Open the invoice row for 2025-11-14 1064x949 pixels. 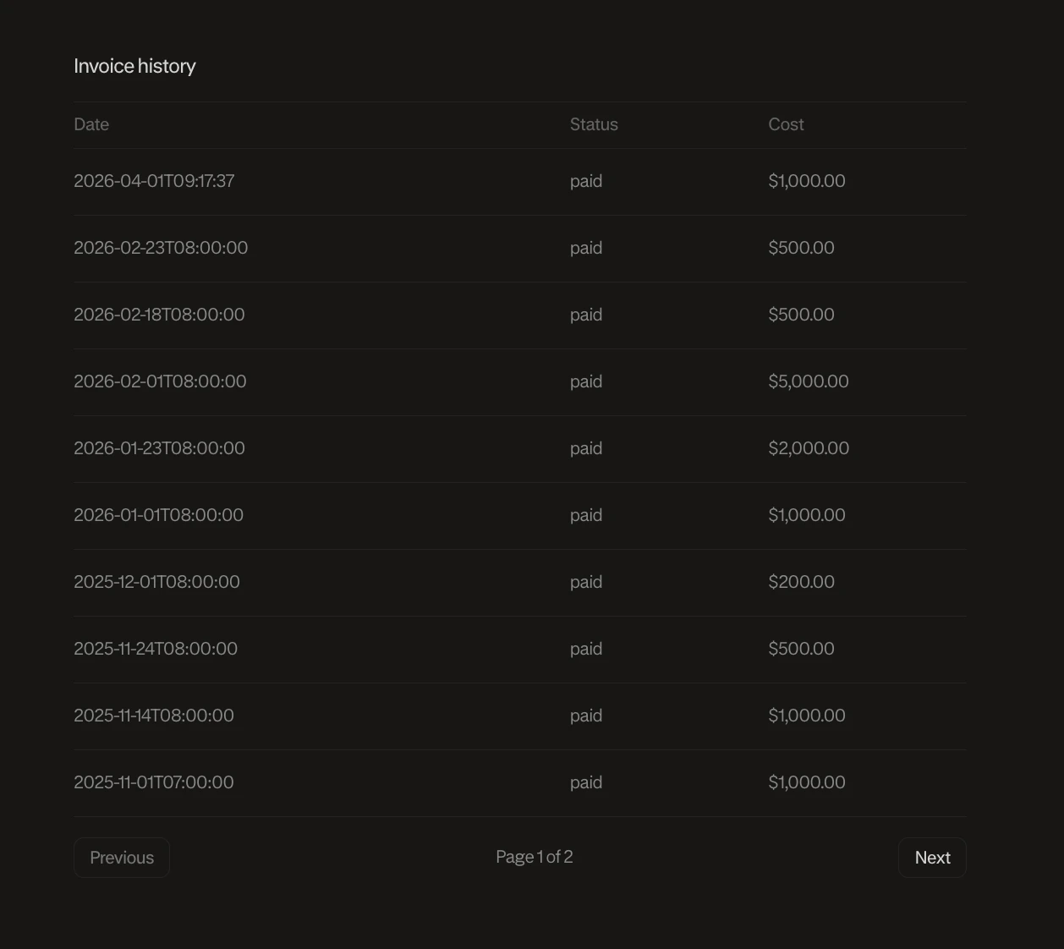[x=154, y=715]
